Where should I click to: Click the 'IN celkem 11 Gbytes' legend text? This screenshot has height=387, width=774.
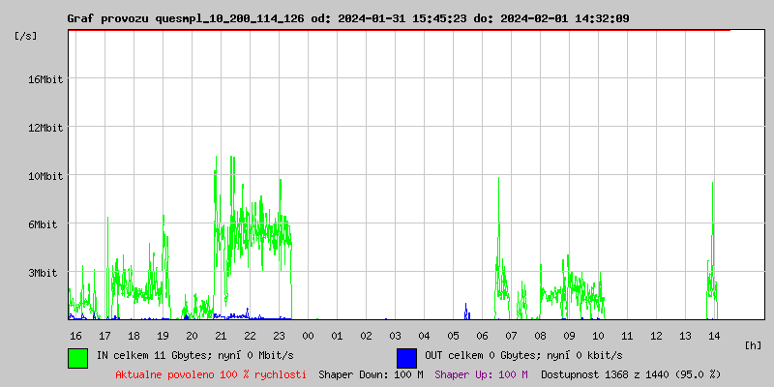click(149, 355)
